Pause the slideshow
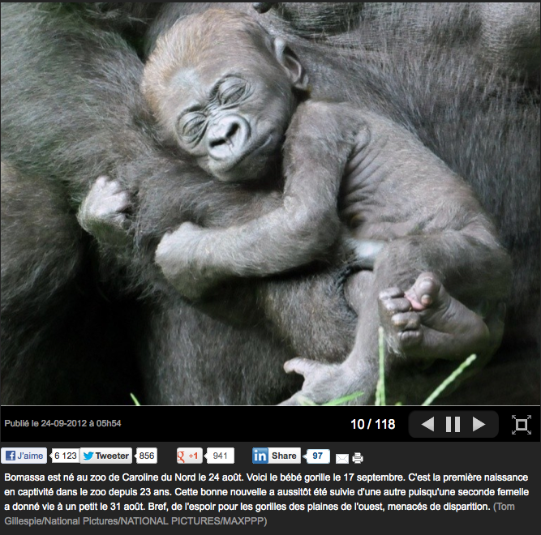 (453, 424)
